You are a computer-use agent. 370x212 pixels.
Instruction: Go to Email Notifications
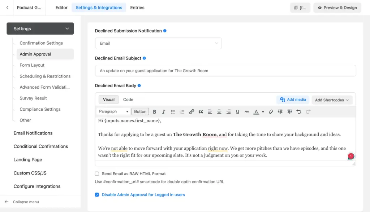click(x=33, y=133)
